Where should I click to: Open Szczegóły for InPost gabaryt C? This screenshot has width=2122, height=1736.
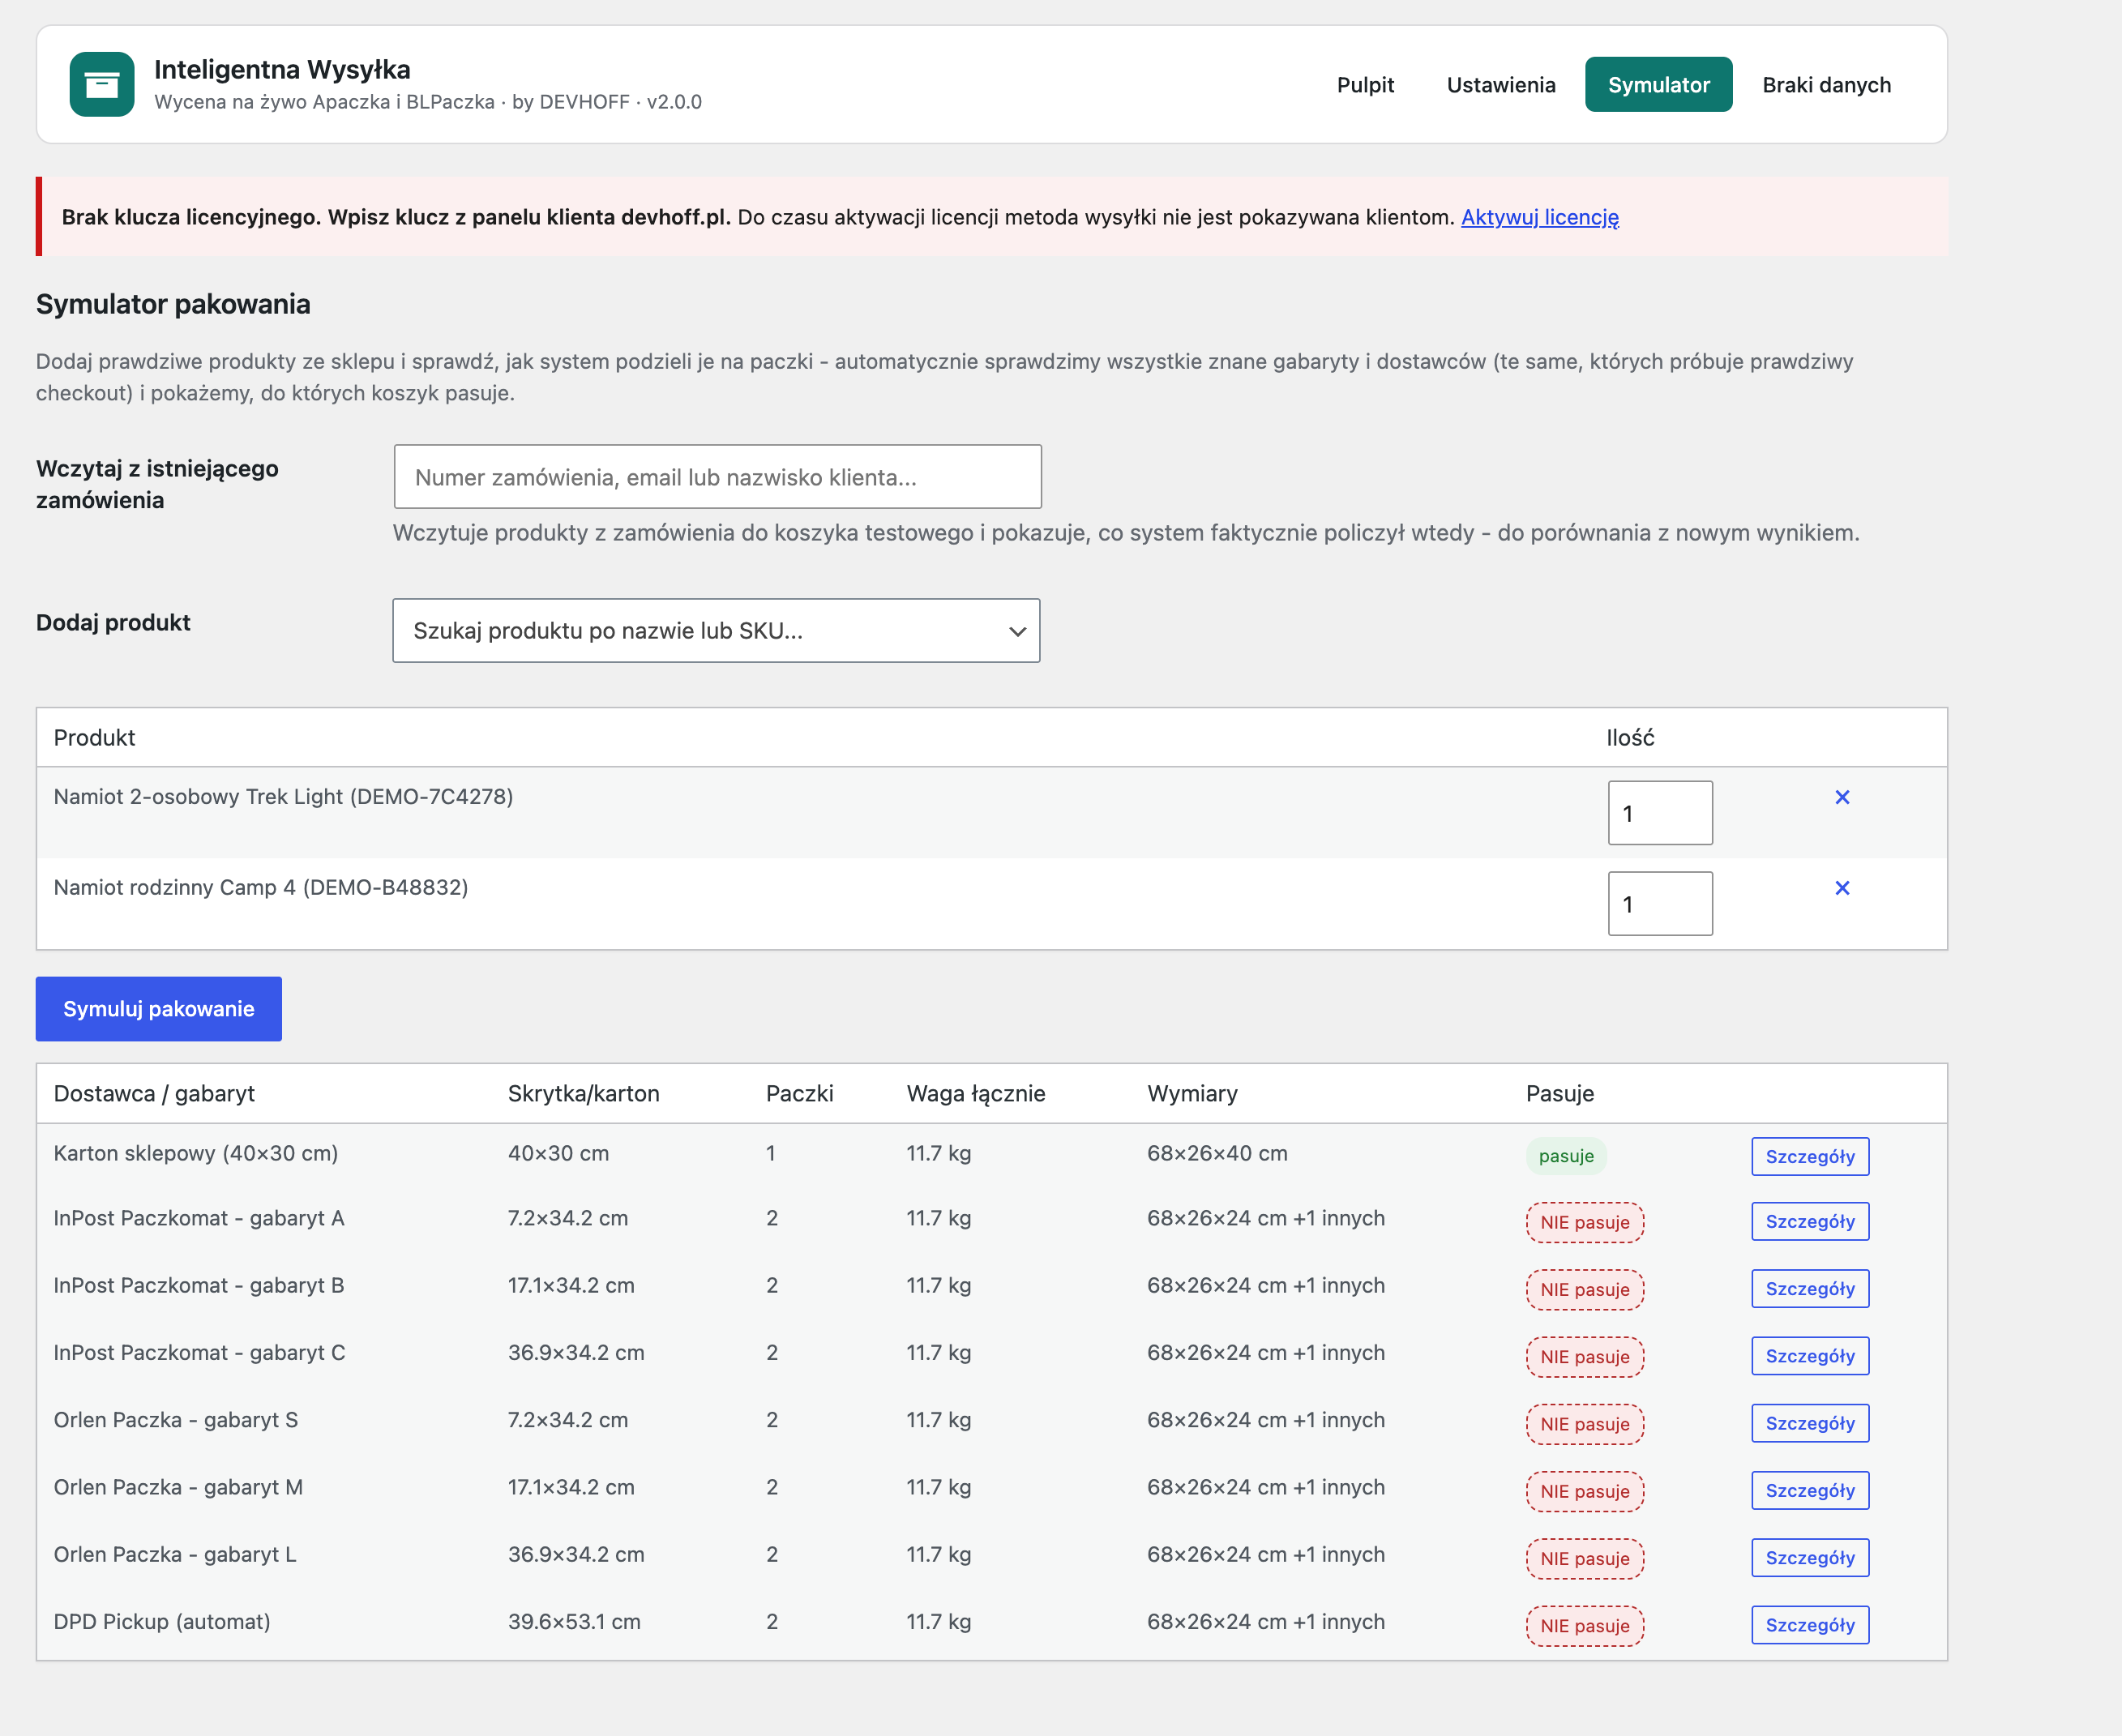click(1810, 1356)
